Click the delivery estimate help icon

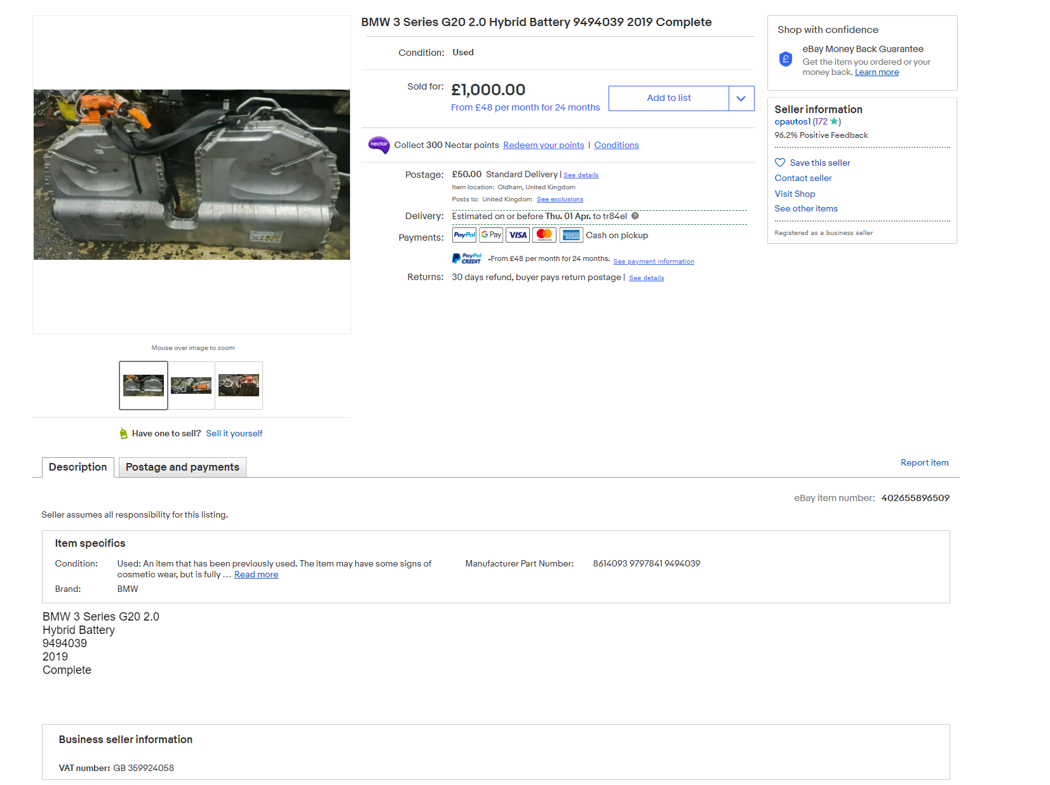tap(635, 216)
